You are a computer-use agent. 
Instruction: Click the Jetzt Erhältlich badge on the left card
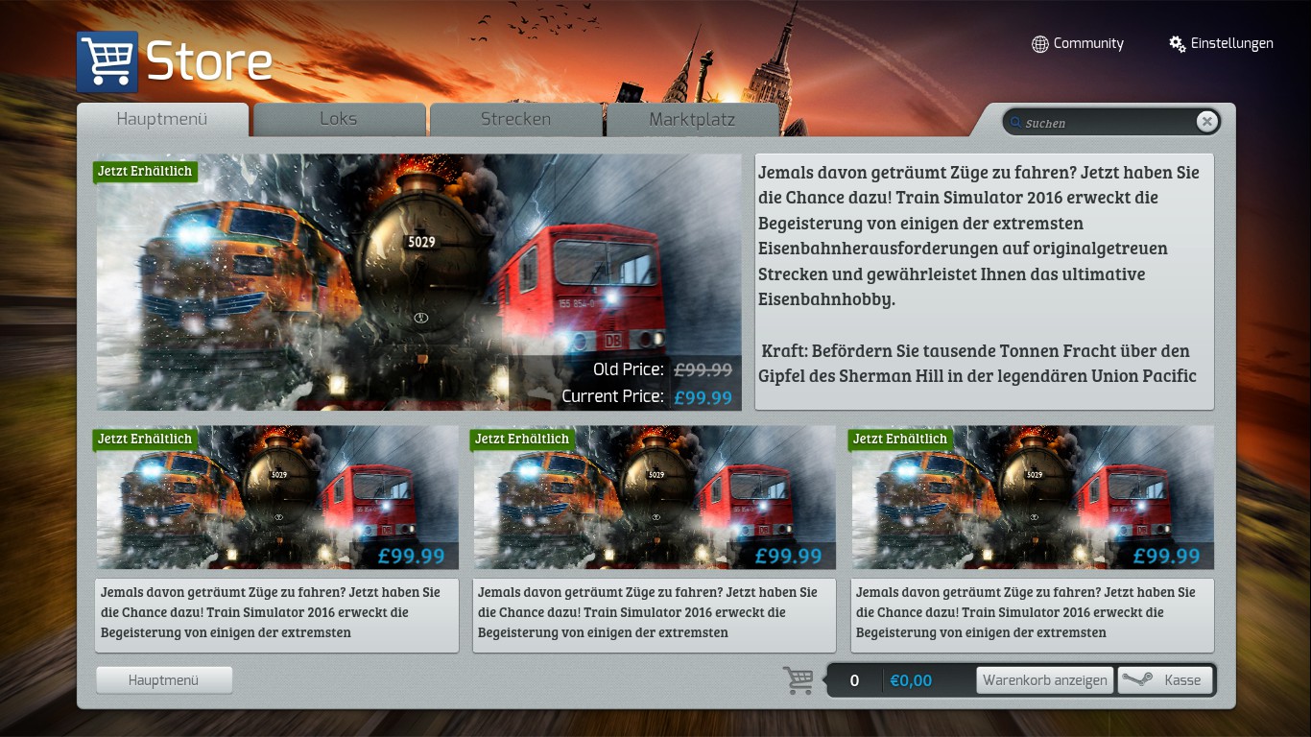145,439
